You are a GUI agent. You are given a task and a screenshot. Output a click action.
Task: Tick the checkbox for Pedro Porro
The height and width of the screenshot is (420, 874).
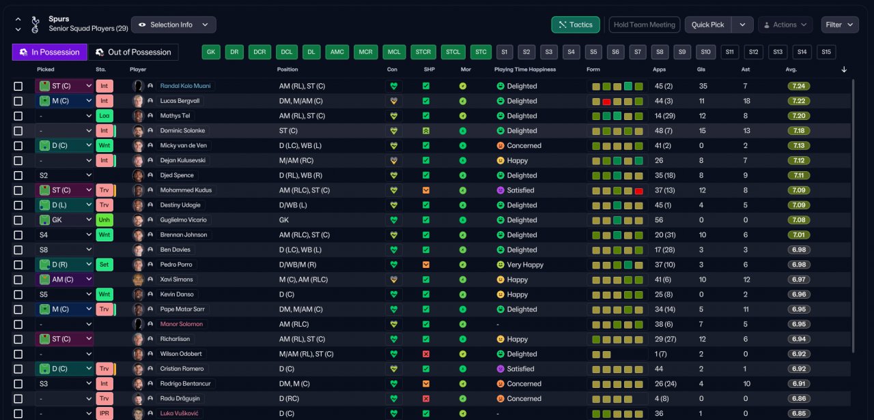pos(18,265)
